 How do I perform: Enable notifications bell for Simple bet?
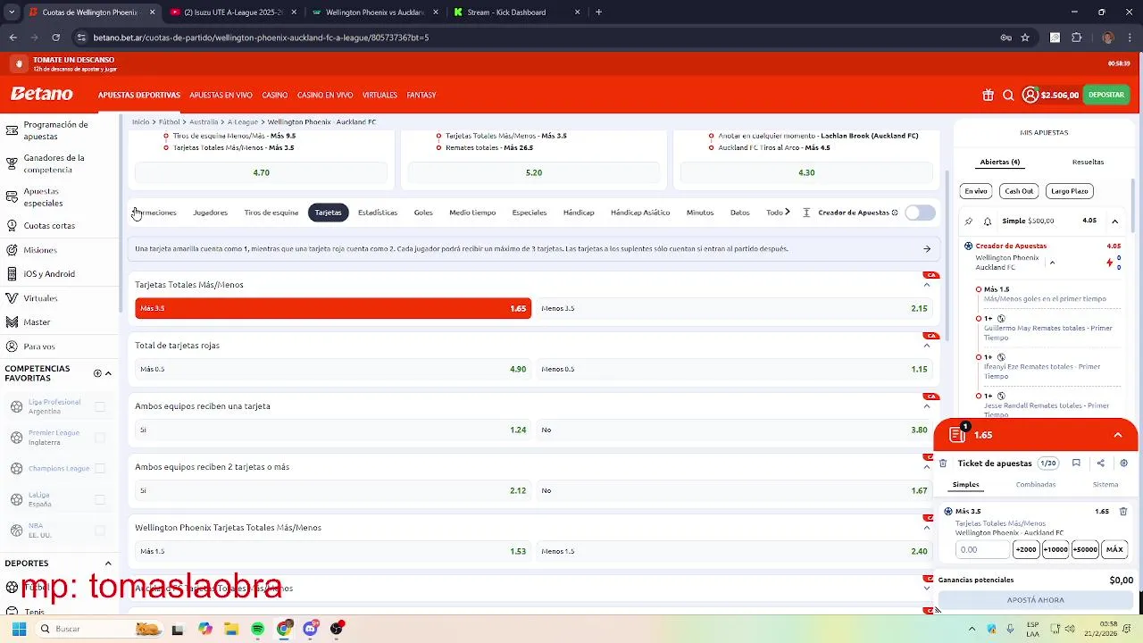988,221
